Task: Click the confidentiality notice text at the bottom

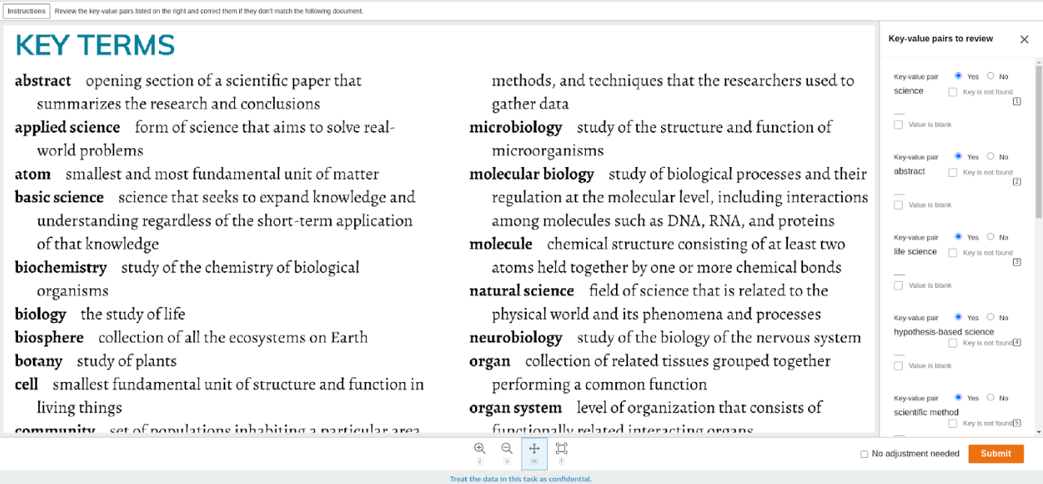Action: pos(521,479)
